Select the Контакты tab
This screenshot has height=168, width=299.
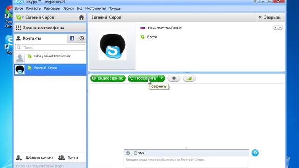(x=41, y=38)
